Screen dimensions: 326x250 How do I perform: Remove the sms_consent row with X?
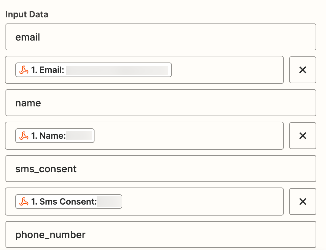click(x=302, y=202)
